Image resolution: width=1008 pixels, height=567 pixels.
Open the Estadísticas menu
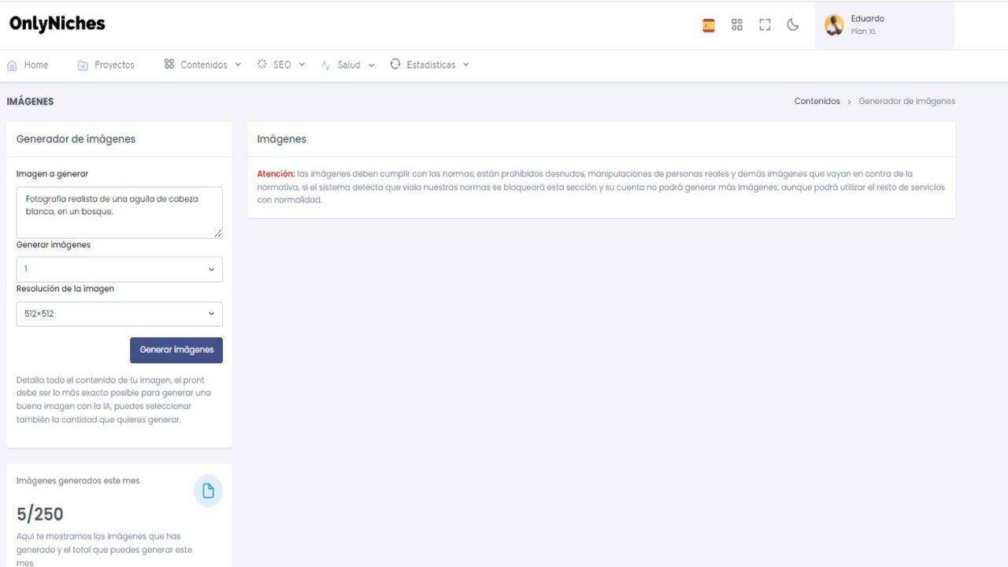point(431,65)
